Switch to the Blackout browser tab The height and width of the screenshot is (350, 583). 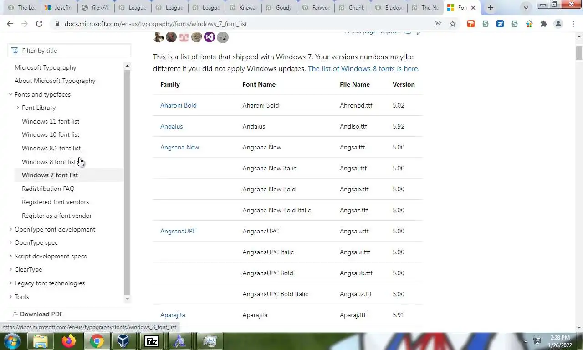[x=389, y=8]
